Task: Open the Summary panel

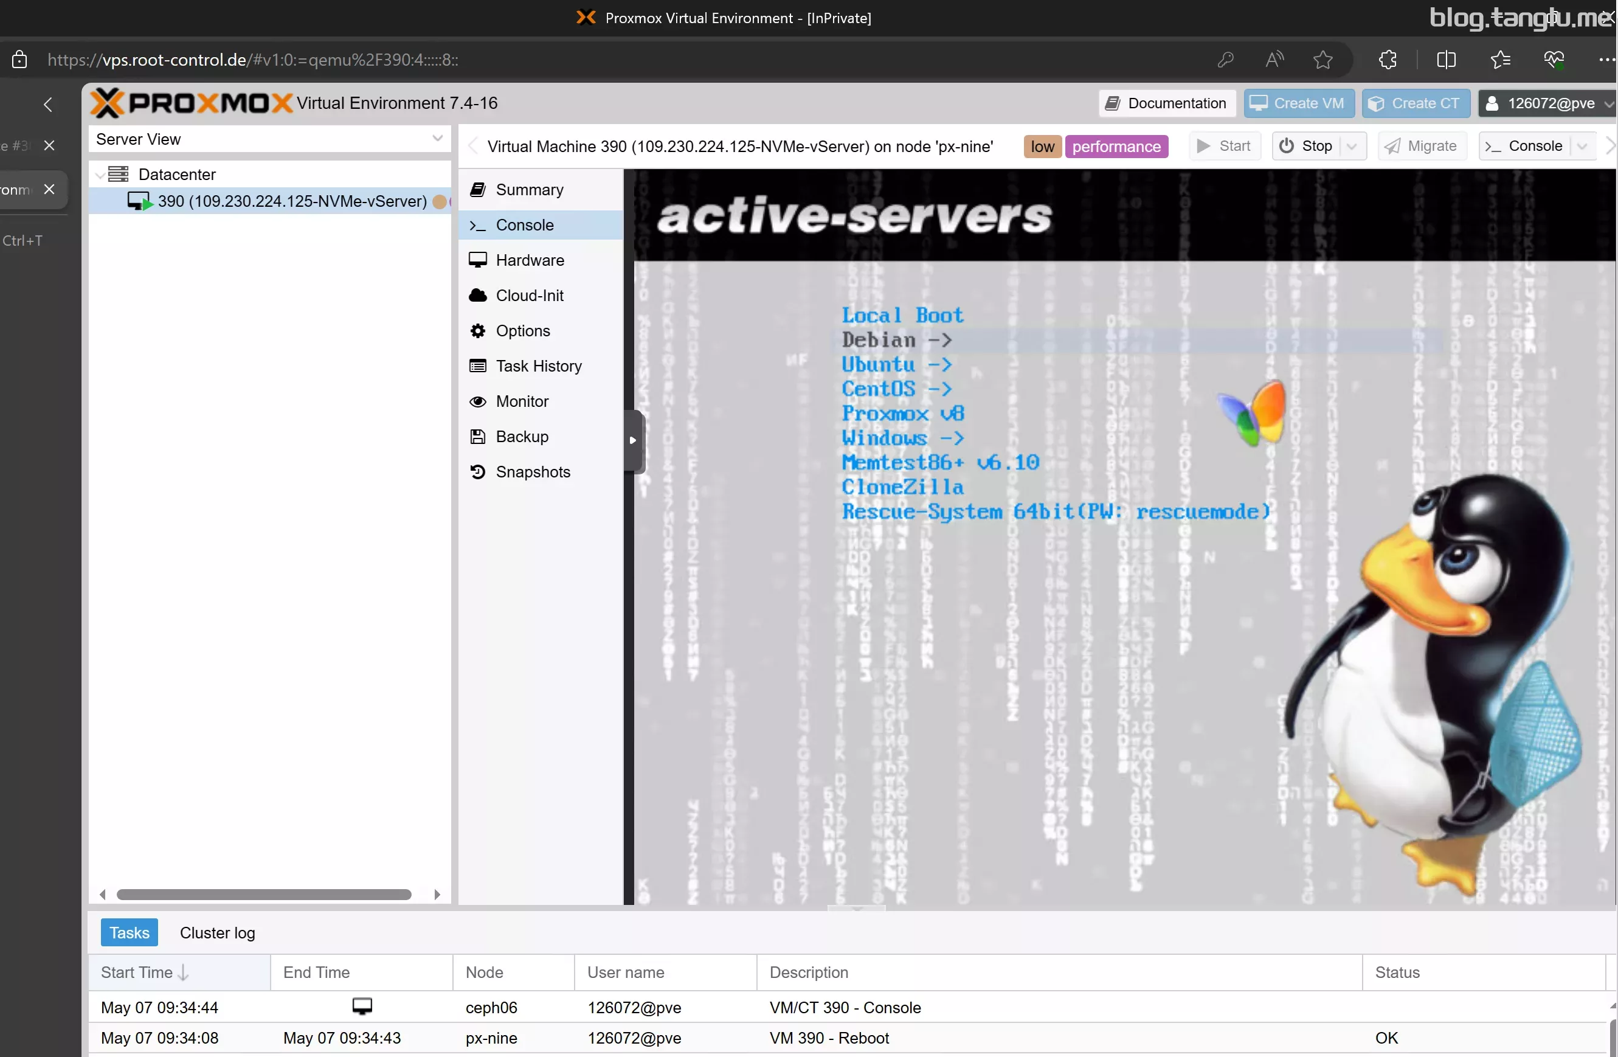Action: click(x=529, y=190)
